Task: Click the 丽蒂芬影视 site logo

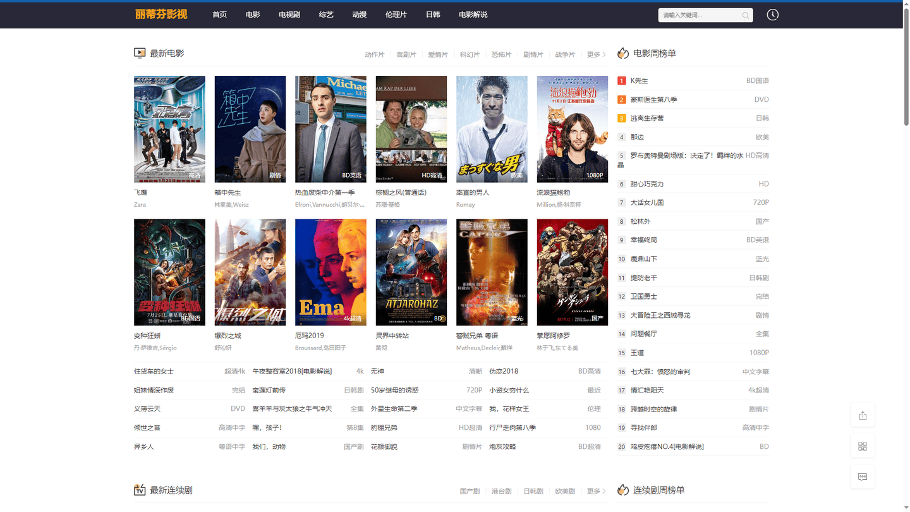Action: [161, 14]
